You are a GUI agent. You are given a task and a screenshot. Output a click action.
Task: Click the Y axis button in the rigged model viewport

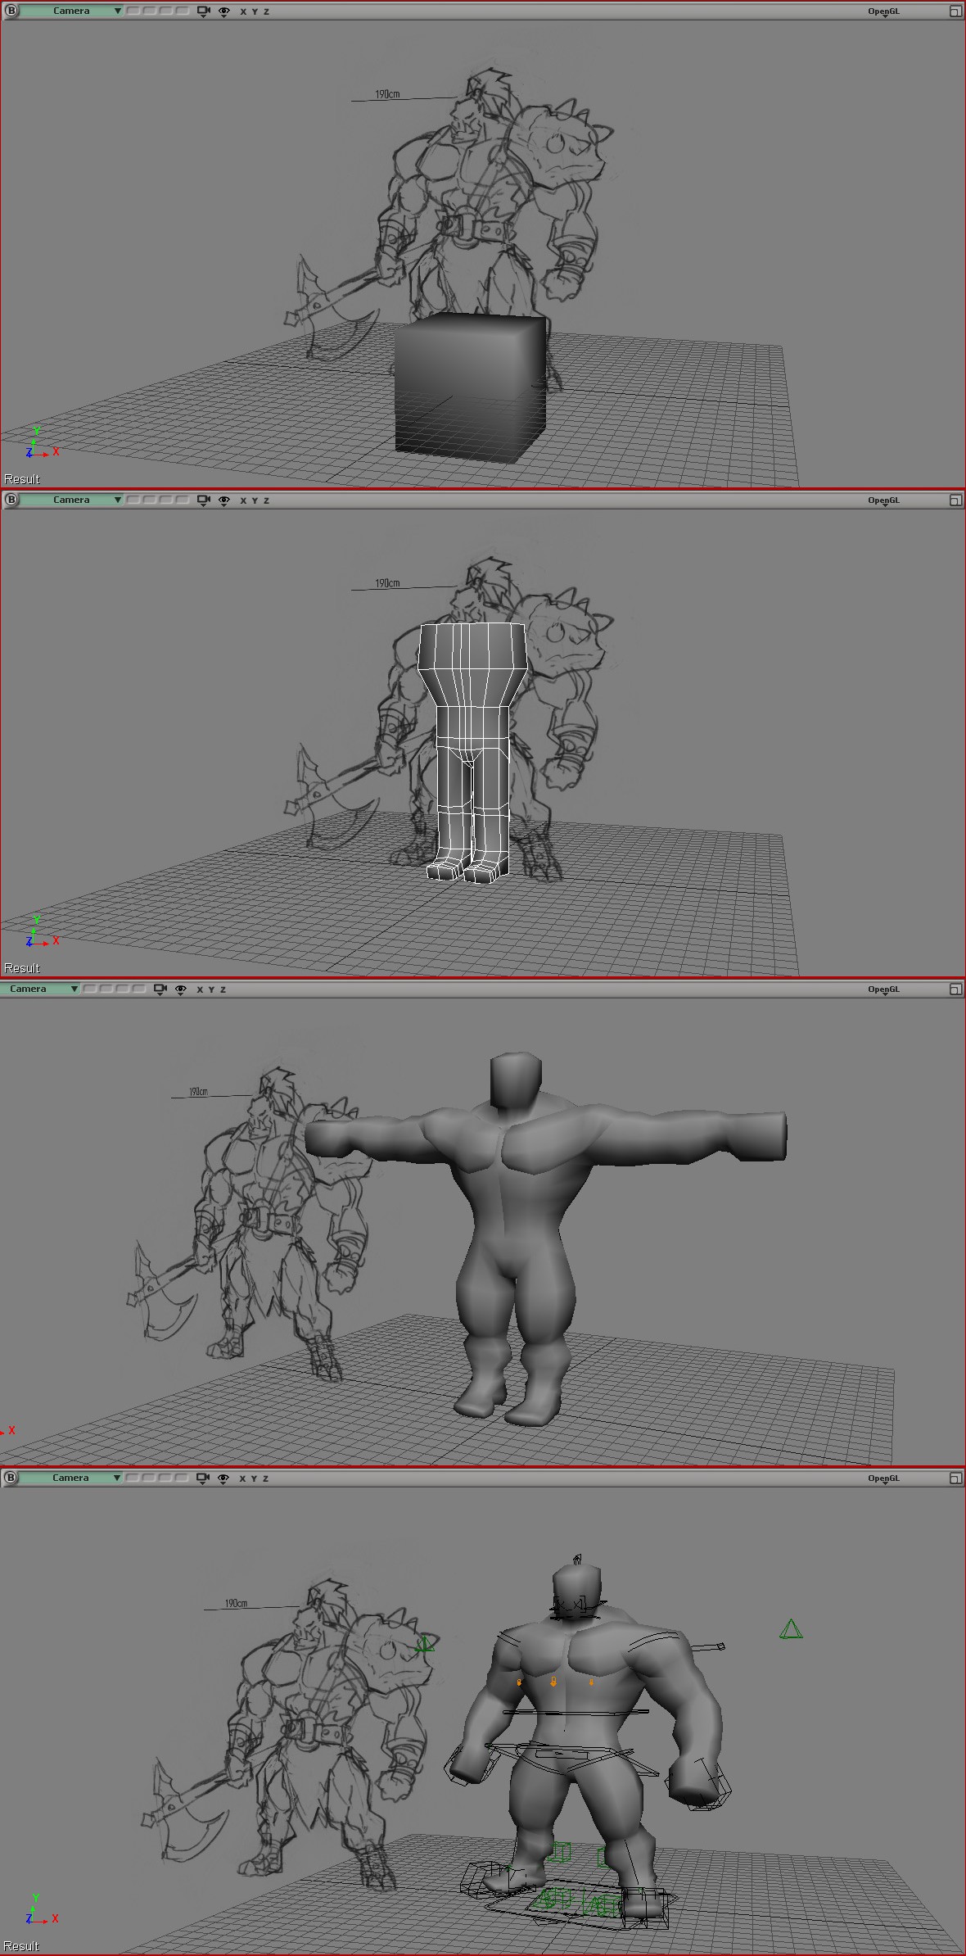point(254,1478)
